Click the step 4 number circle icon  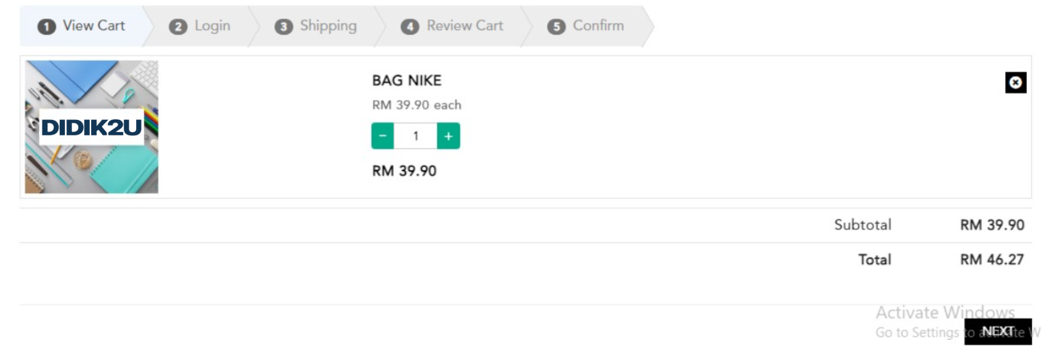pos(410,26)
